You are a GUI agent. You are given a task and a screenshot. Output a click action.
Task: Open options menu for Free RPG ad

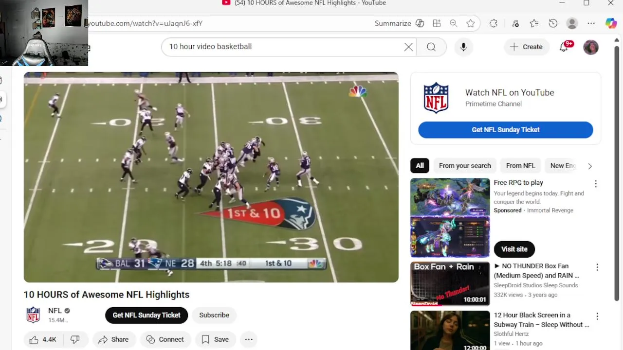click(596, 184)
